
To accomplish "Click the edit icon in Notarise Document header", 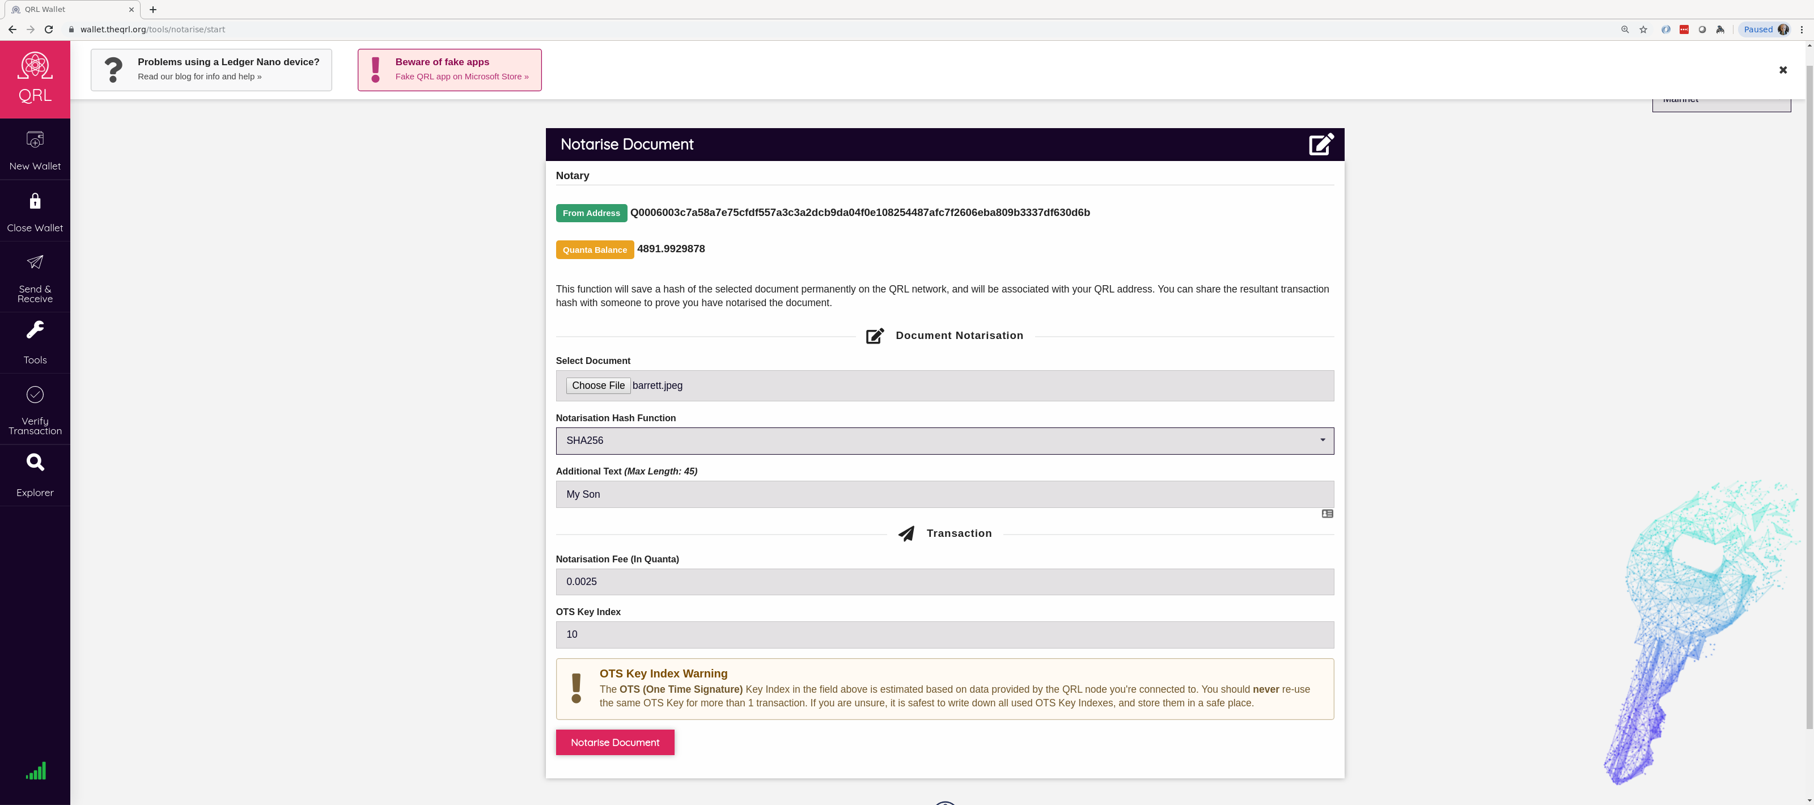I will (x=1321, y=145).
